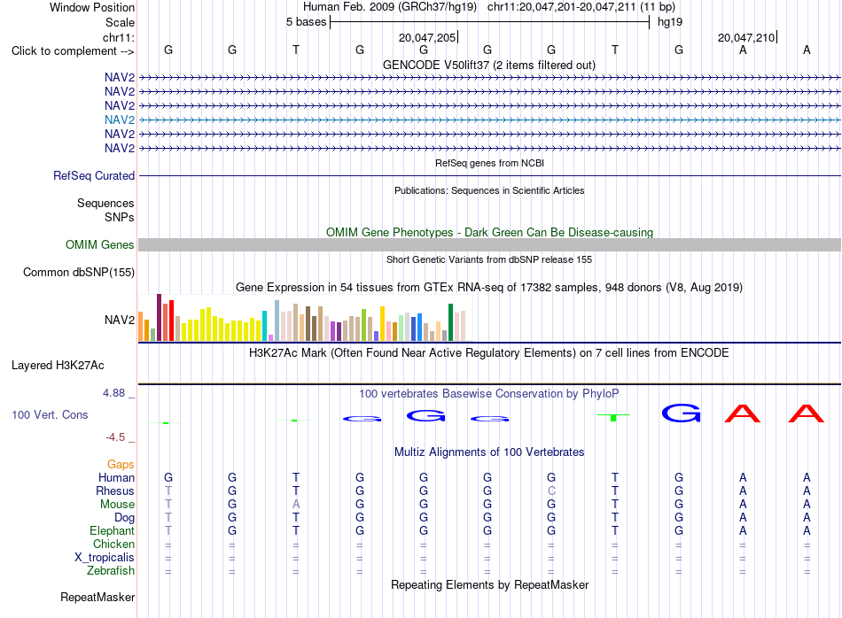Open the light blue NAV2 transcript label
Viewport: 842px width, 618px height.
point(120,120)
